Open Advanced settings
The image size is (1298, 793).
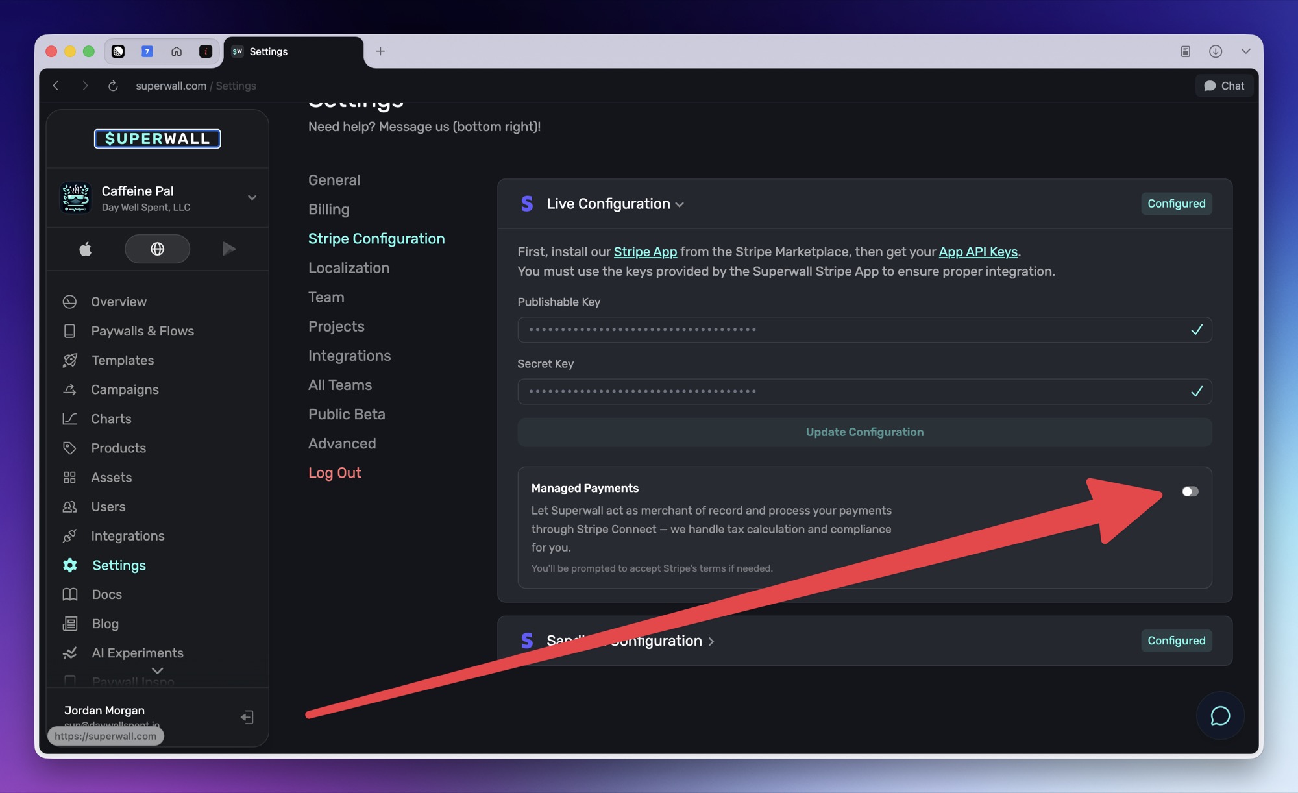tap(342, 443)
